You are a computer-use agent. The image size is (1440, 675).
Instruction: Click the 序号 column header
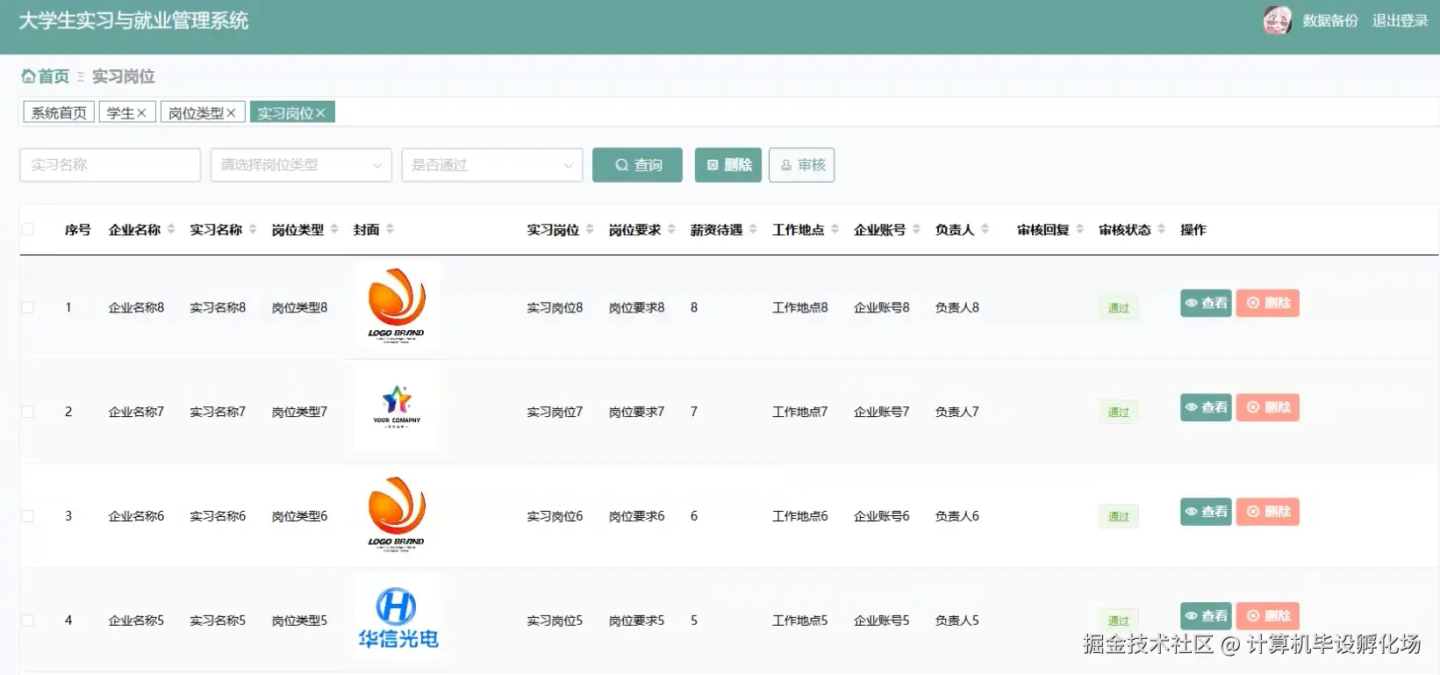77,229
